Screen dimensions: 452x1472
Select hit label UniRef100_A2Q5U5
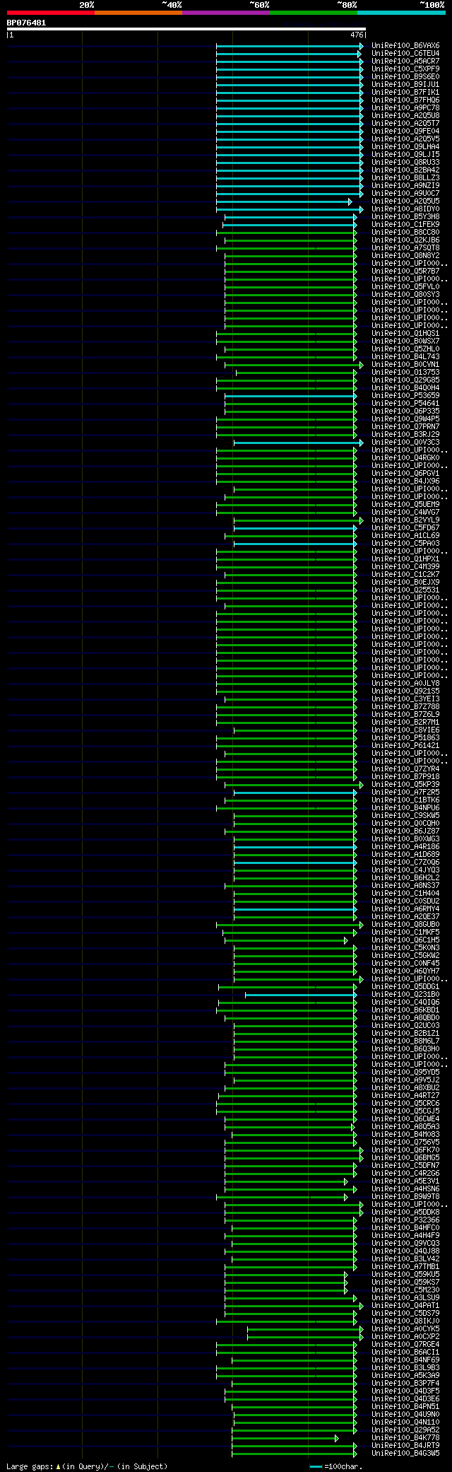pyautogui.click(x=405, y=201)
